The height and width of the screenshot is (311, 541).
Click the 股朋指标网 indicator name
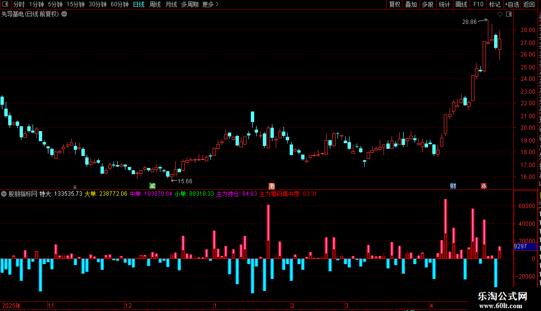(23, 194)
